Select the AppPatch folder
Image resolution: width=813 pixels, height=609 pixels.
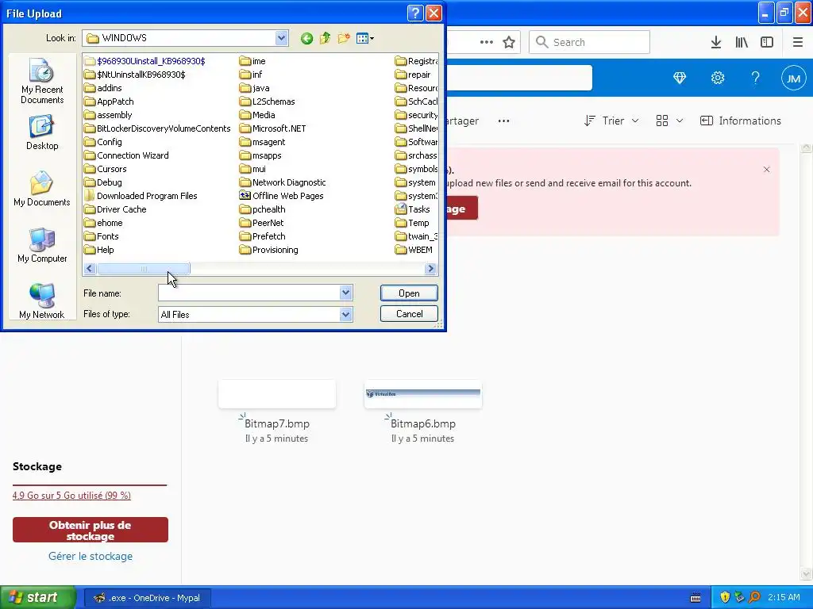click(x=109, y=101)
